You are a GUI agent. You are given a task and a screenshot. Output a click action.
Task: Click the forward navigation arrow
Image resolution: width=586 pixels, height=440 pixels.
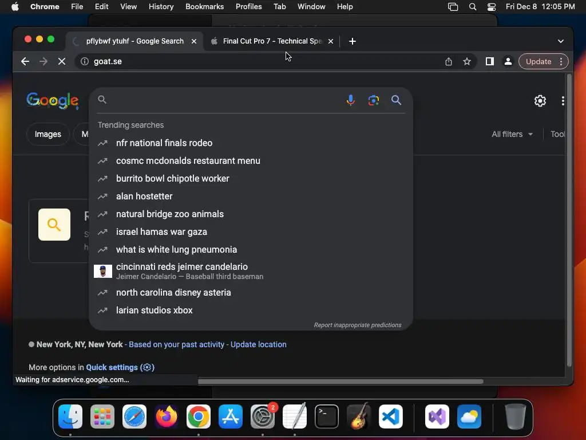tap(43, 61)
